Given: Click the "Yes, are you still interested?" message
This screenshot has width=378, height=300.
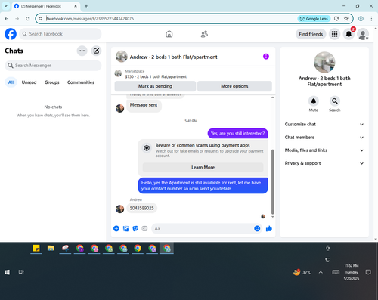Looking at the screenshot, I should coord(237,134).
